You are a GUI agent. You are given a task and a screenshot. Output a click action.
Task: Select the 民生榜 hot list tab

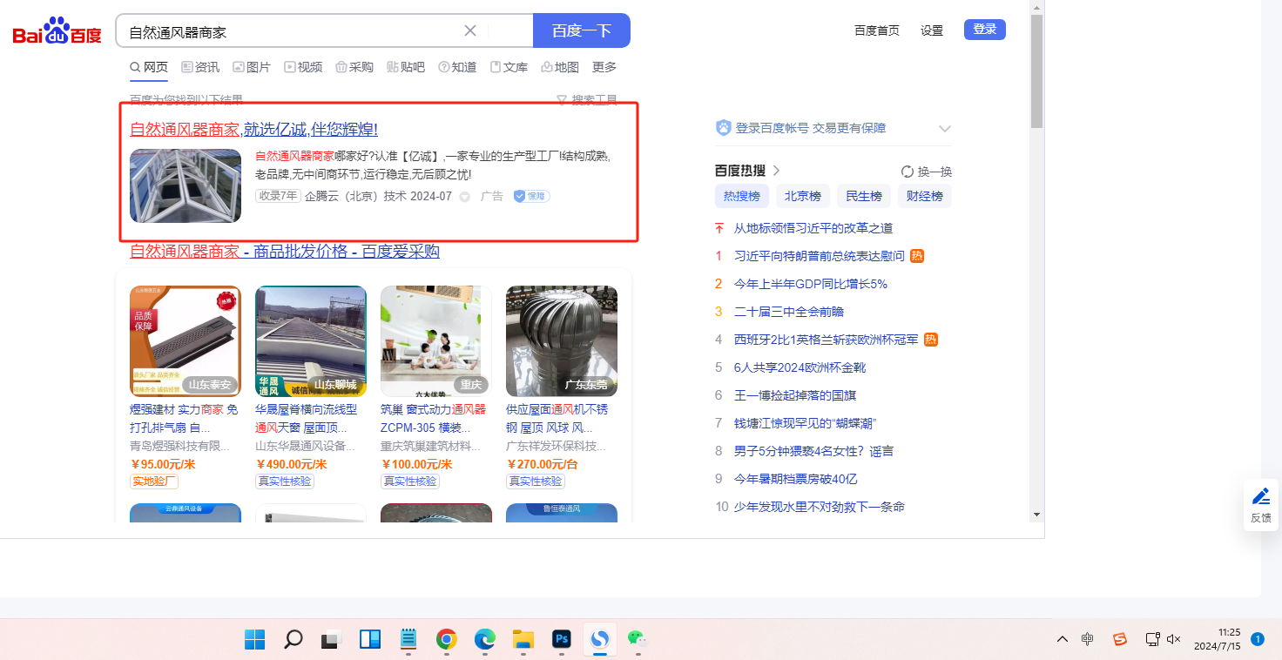coord(864,196)
